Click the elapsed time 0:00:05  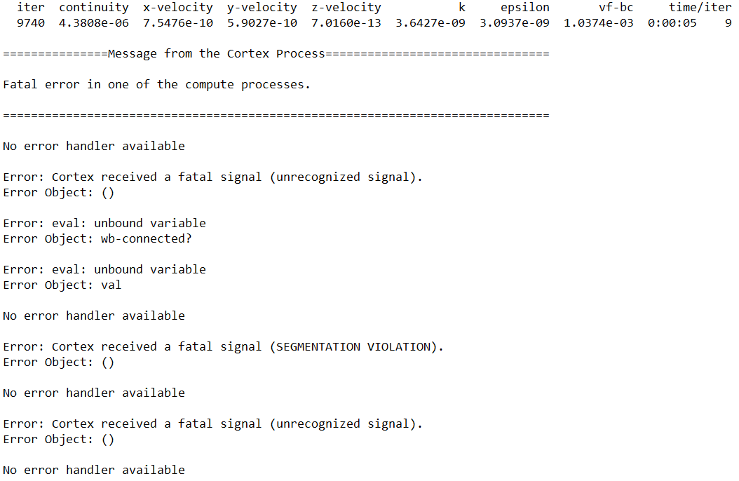(x=672, y=23)
